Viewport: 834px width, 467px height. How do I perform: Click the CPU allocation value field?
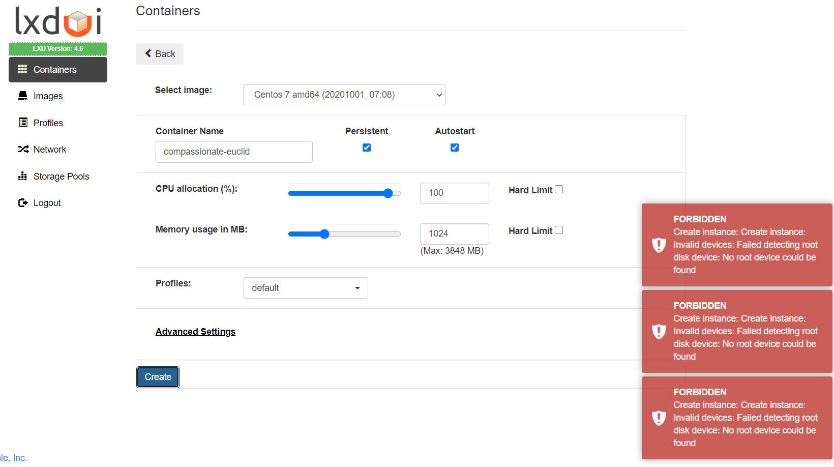click(x=455, y=193)
